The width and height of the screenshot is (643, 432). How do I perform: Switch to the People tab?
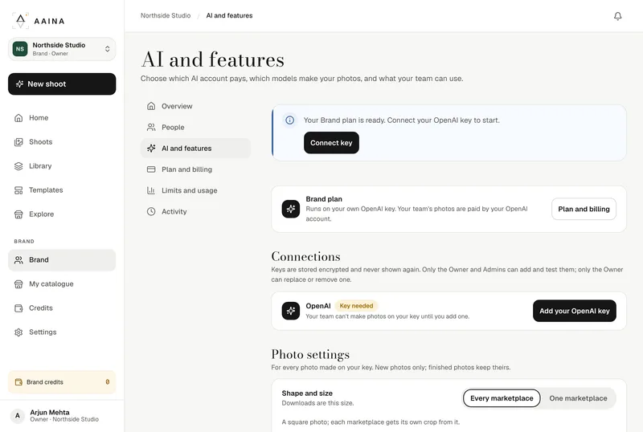[x=195, y=128]
